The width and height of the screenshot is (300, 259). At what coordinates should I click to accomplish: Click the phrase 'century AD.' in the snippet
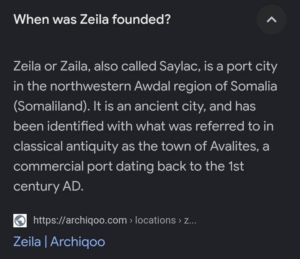click(48, 186)
